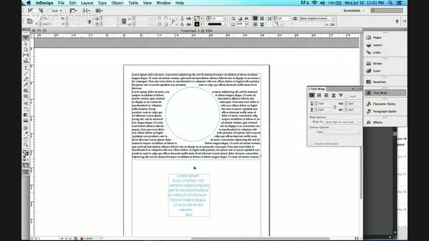Open the Basic Graphics Frame style dropdown
Image resolution: width=429 pixels, height=241 pixels.
pos(316,18)
